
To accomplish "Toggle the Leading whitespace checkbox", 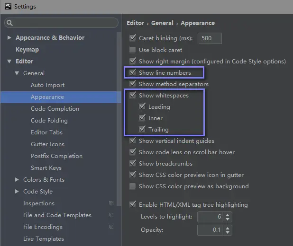I will pyautogui.click(x=142, y=106).
